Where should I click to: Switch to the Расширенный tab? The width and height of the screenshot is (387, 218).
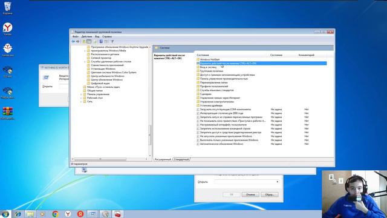163,160
